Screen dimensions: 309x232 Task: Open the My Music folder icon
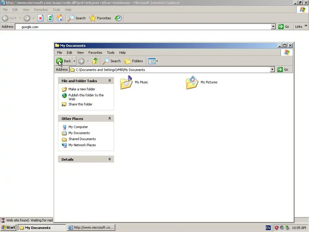(x=126, y=82)
